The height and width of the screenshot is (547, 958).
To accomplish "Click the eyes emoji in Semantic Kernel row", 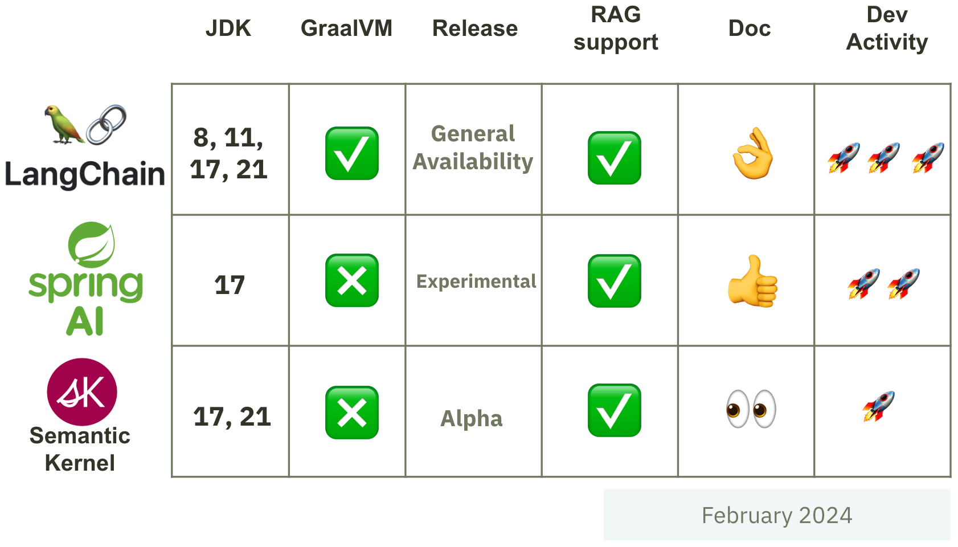I will coord(751,409).
